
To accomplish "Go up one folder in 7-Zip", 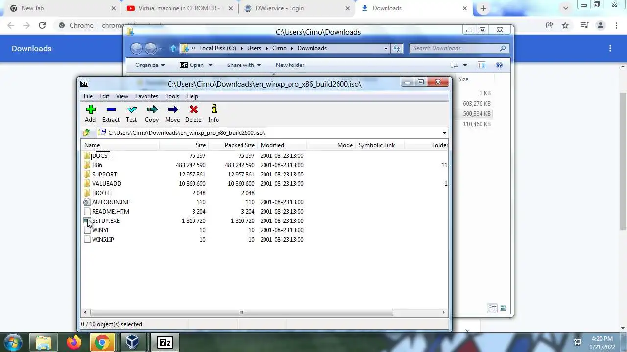I will [87, 132].
